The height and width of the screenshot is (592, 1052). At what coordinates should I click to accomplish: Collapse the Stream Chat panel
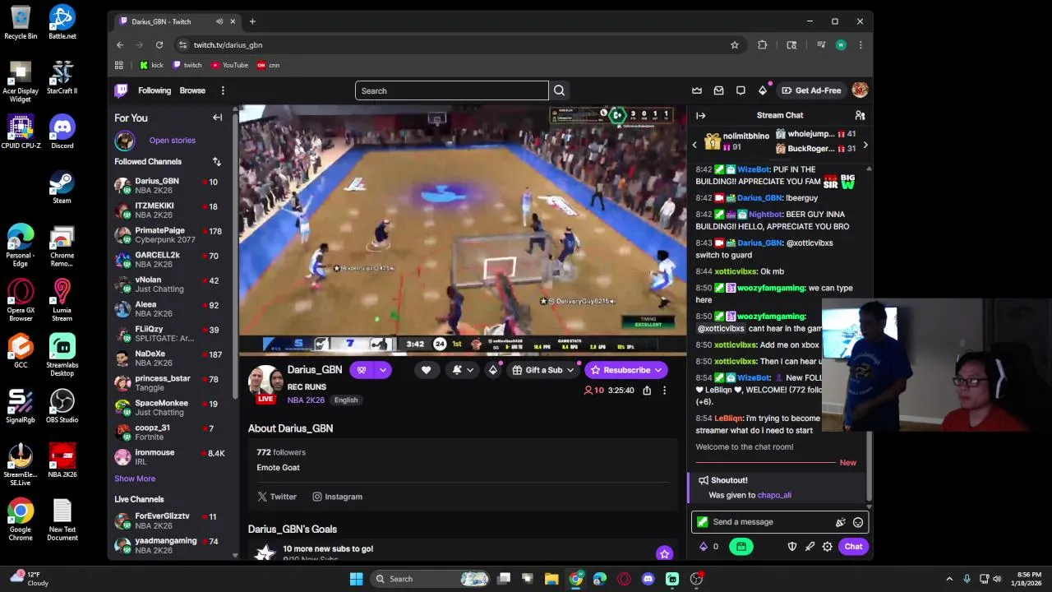pyautogui.click(x=700, y=116)
